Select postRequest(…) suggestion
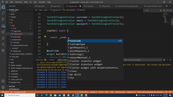The height and width of the screenshot is (97, 173). (95, 51)
